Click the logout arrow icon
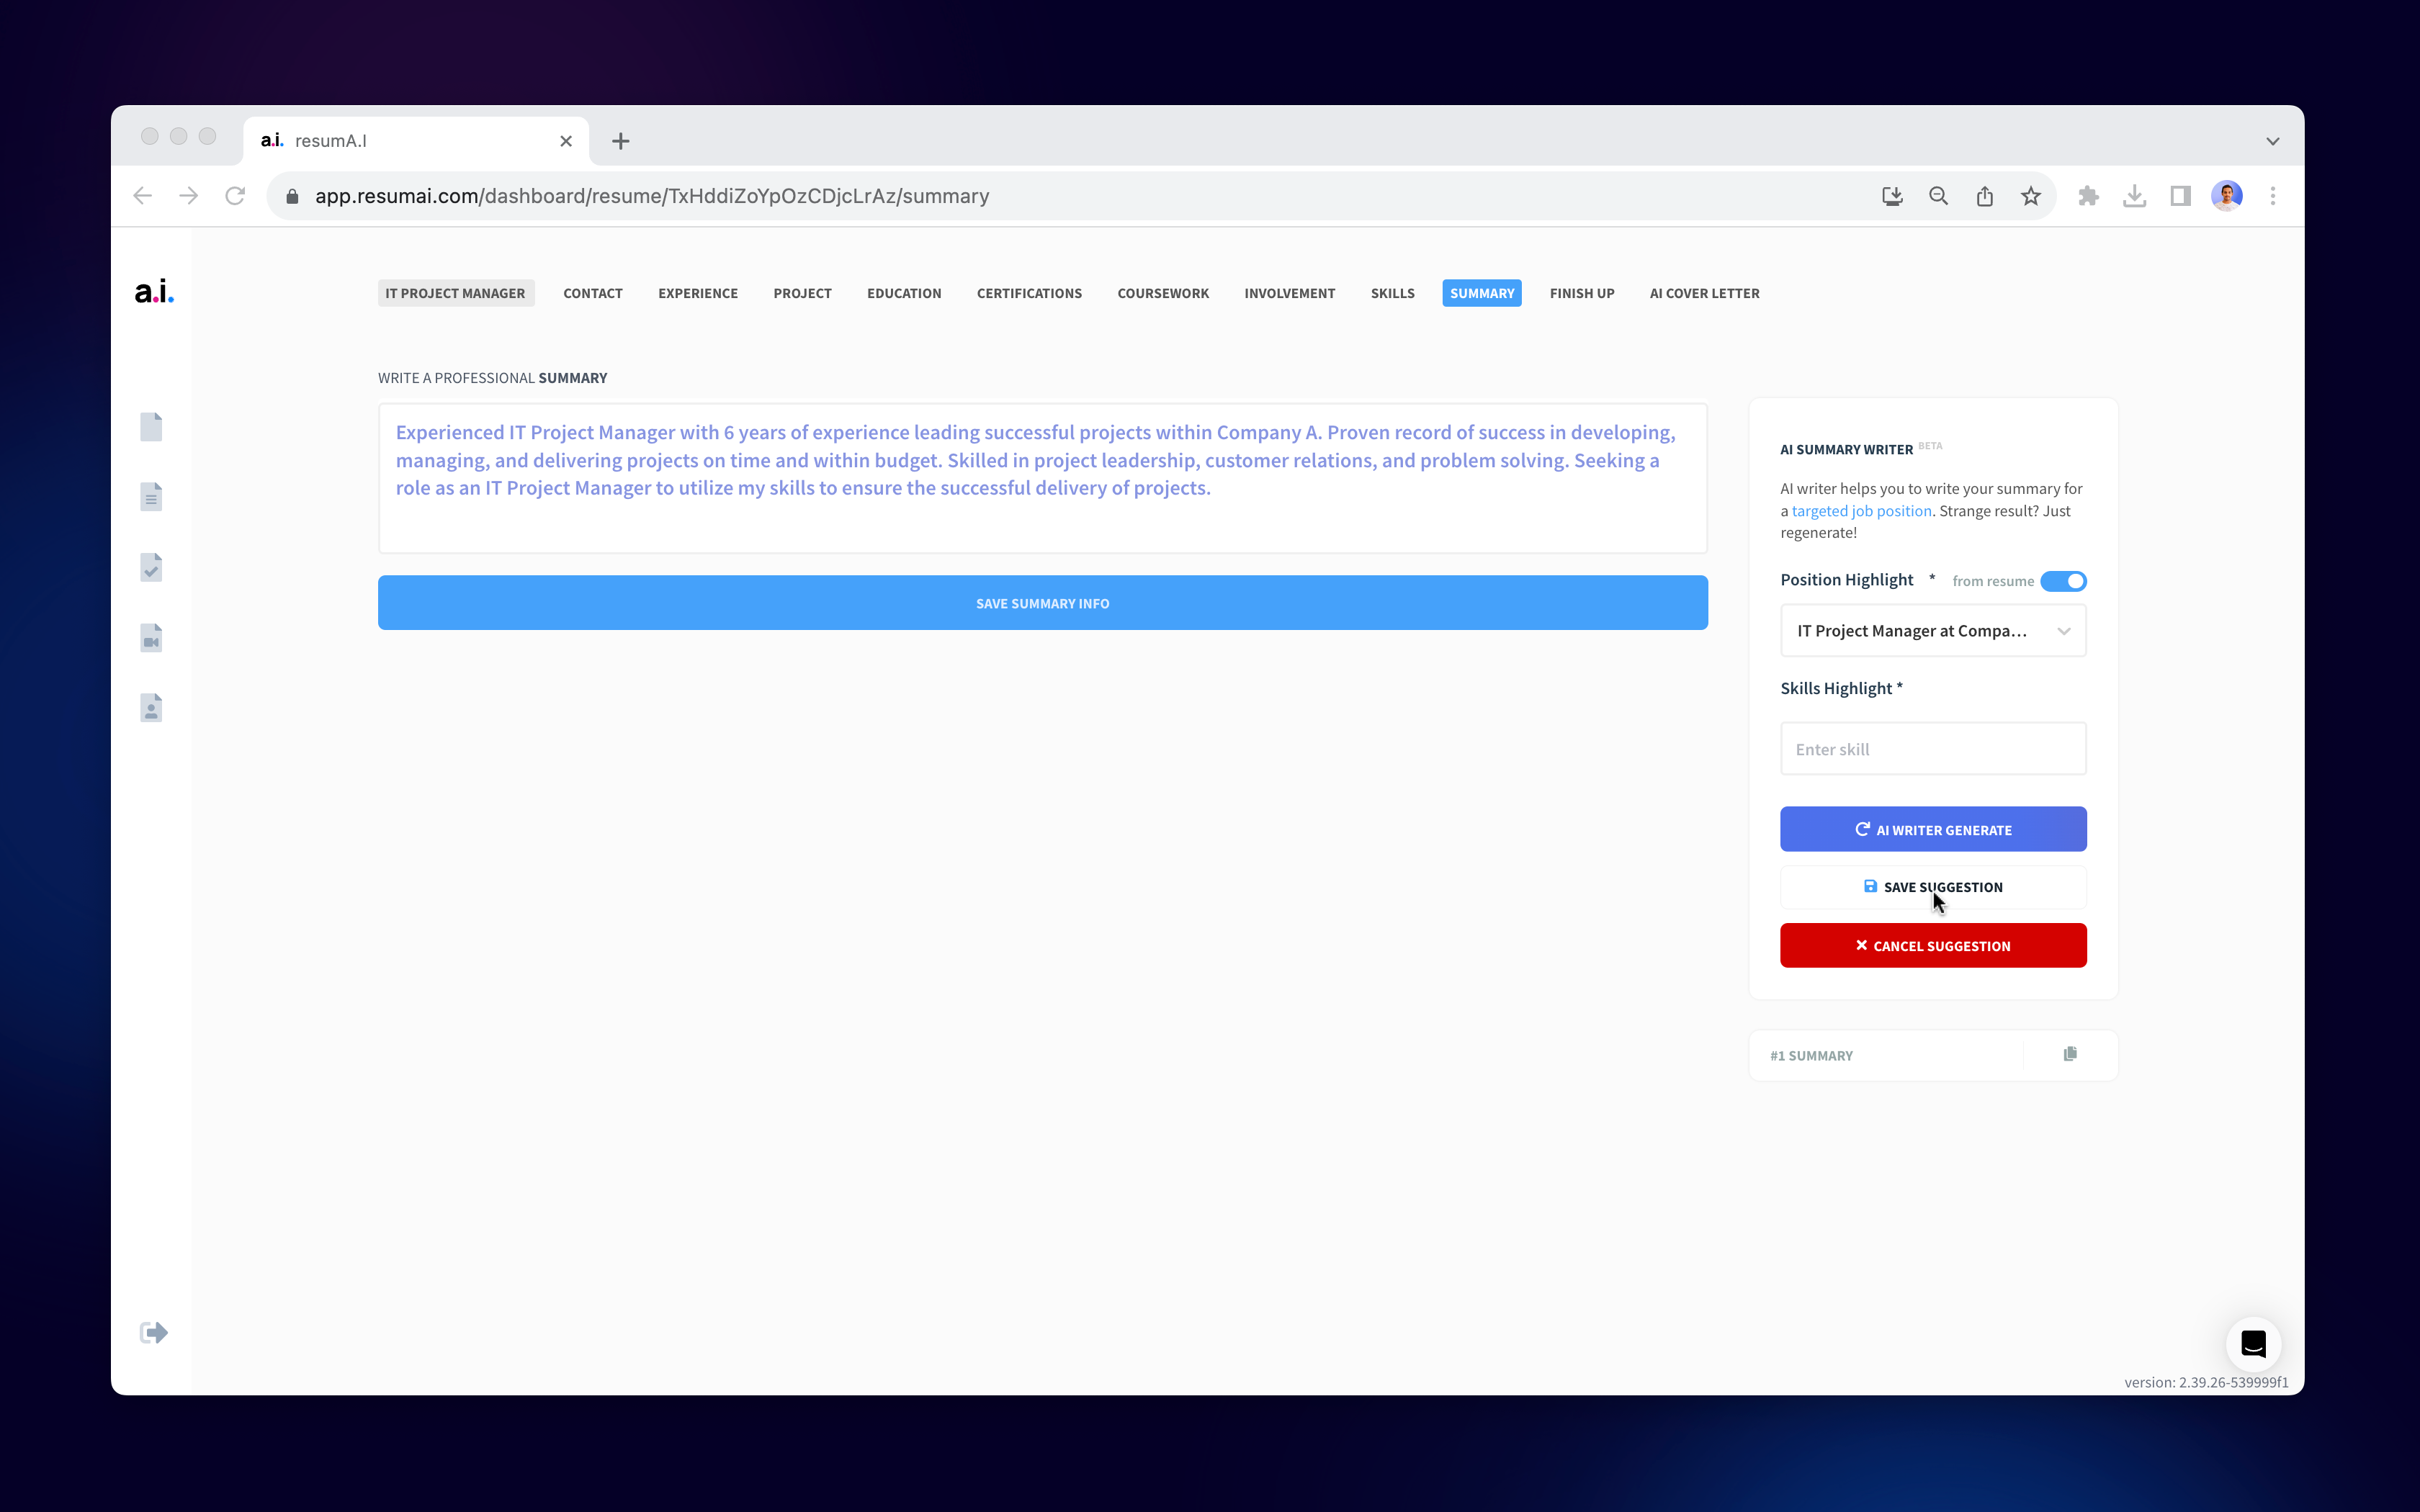The width and height of the screenshot is (2420, 1512). click(153, 1332)
